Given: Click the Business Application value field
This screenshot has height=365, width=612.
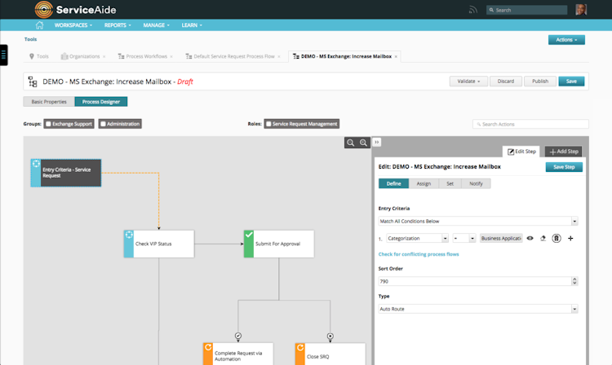Looking at the screenshot, I should tap(501, 238).
